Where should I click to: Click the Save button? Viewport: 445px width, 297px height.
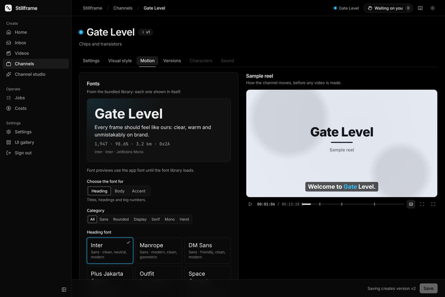tap(428, 288)
